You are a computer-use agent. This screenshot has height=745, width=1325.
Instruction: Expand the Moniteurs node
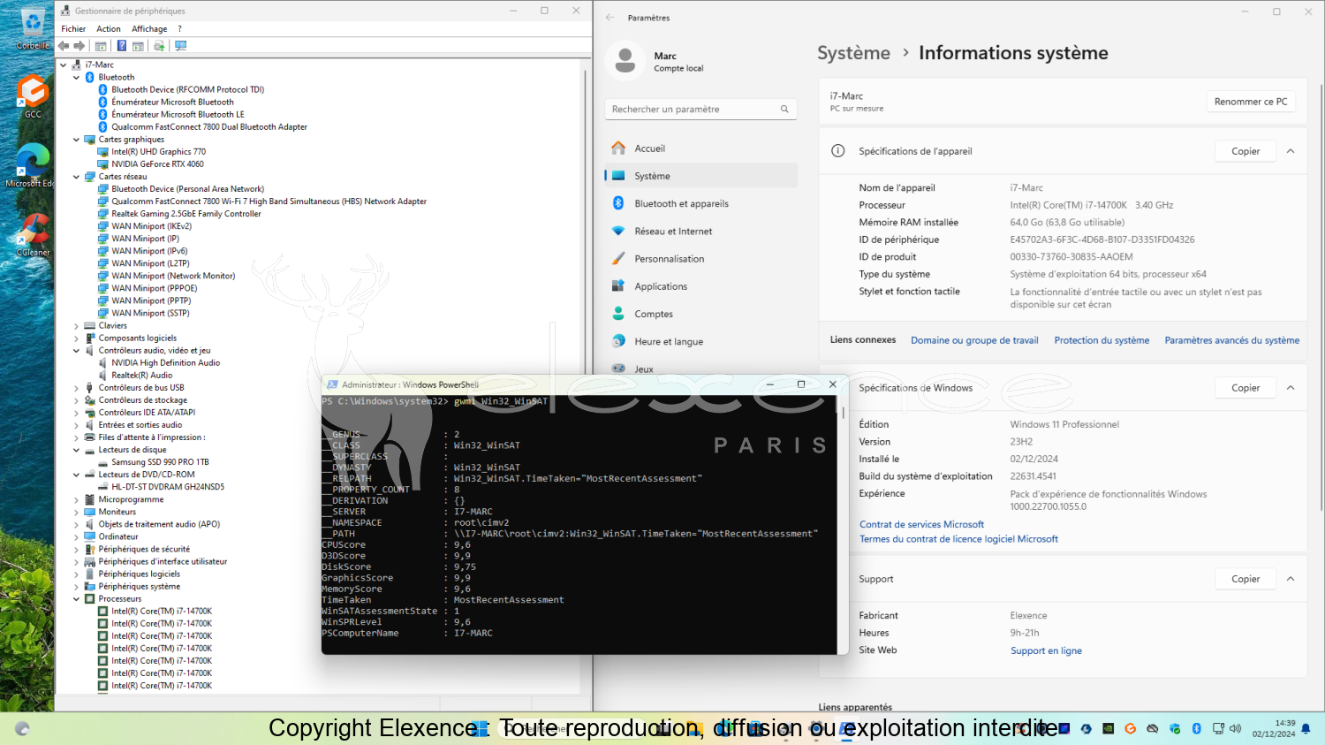tap(76, 513)
